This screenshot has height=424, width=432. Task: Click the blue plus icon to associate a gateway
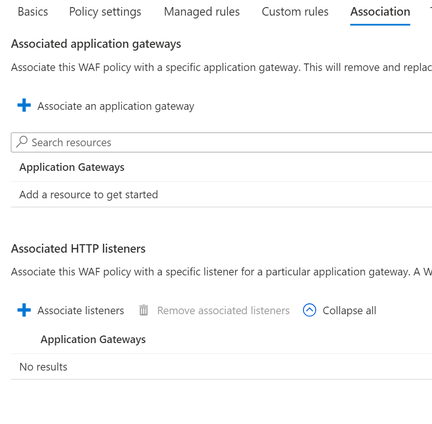pyautogui.click(x=24, y=106)
